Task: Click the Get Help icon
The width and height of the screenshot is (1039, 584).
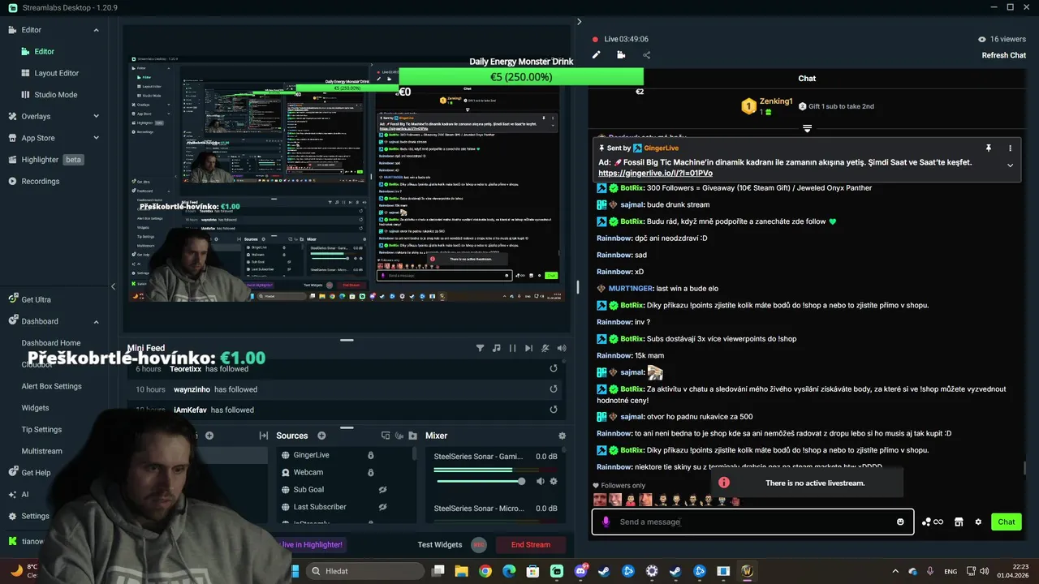Action: point(12,472)
